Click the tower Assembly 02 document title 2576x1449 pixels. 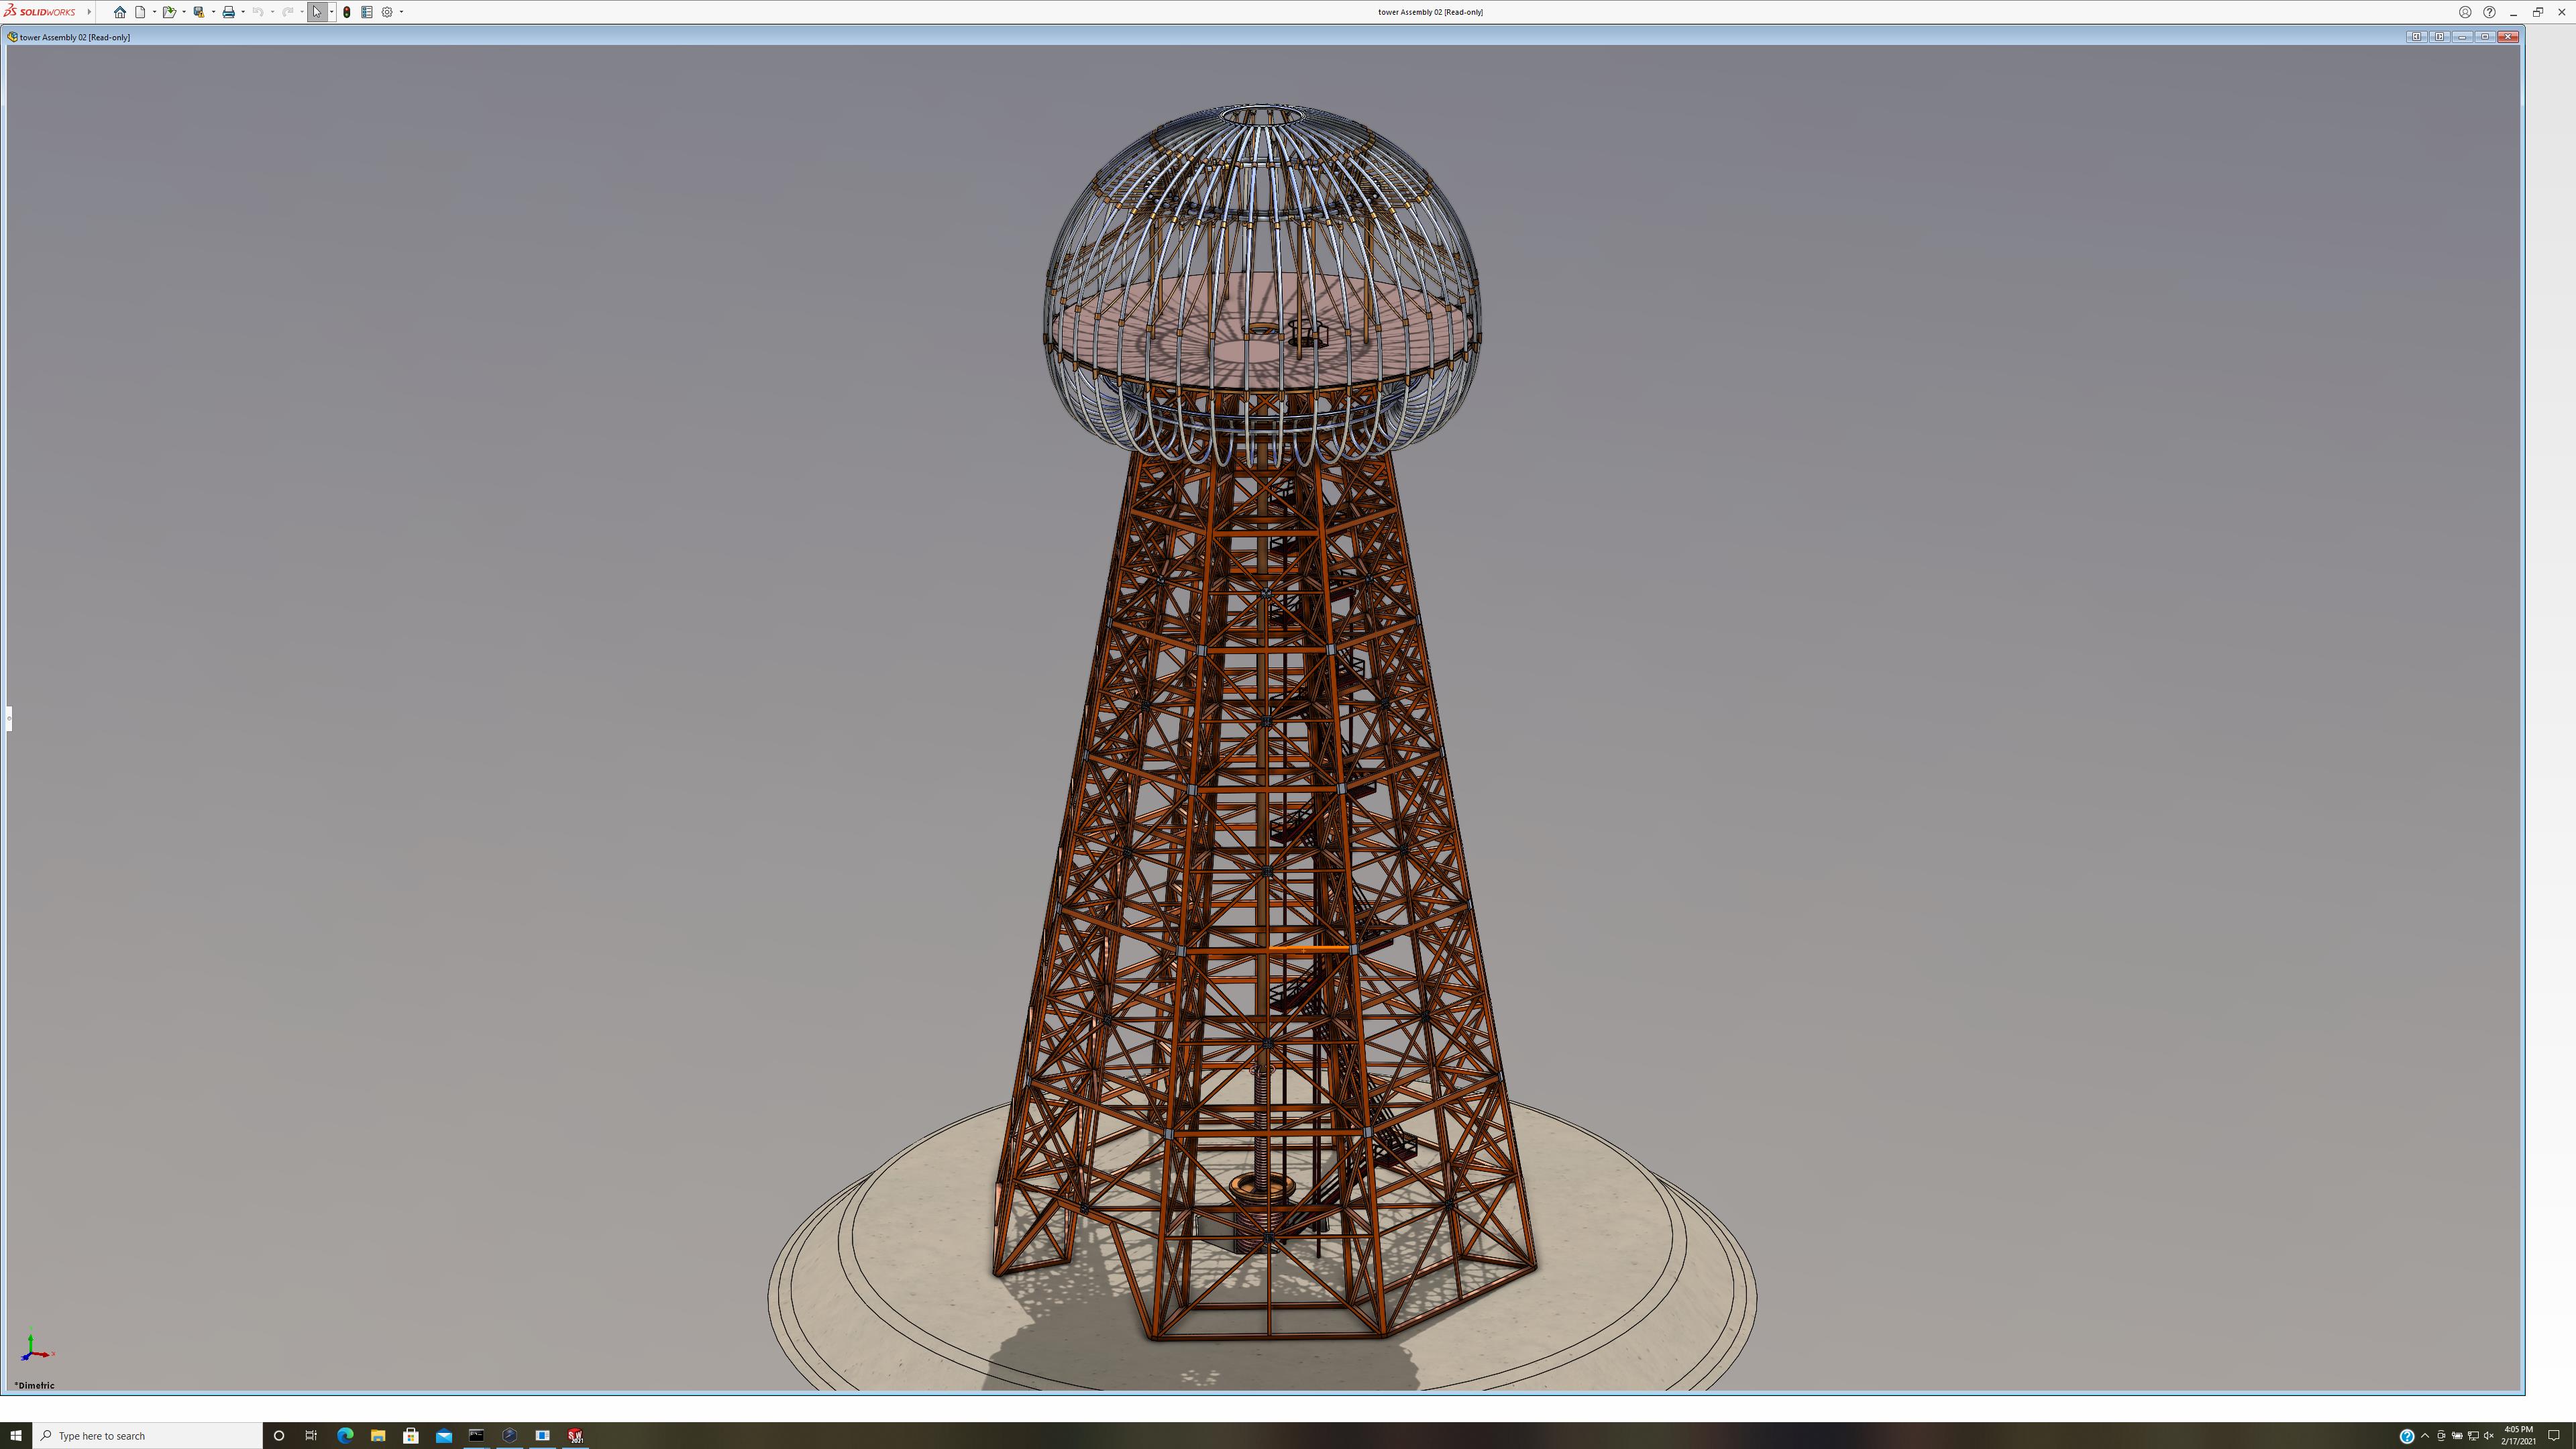pos(75,37)
